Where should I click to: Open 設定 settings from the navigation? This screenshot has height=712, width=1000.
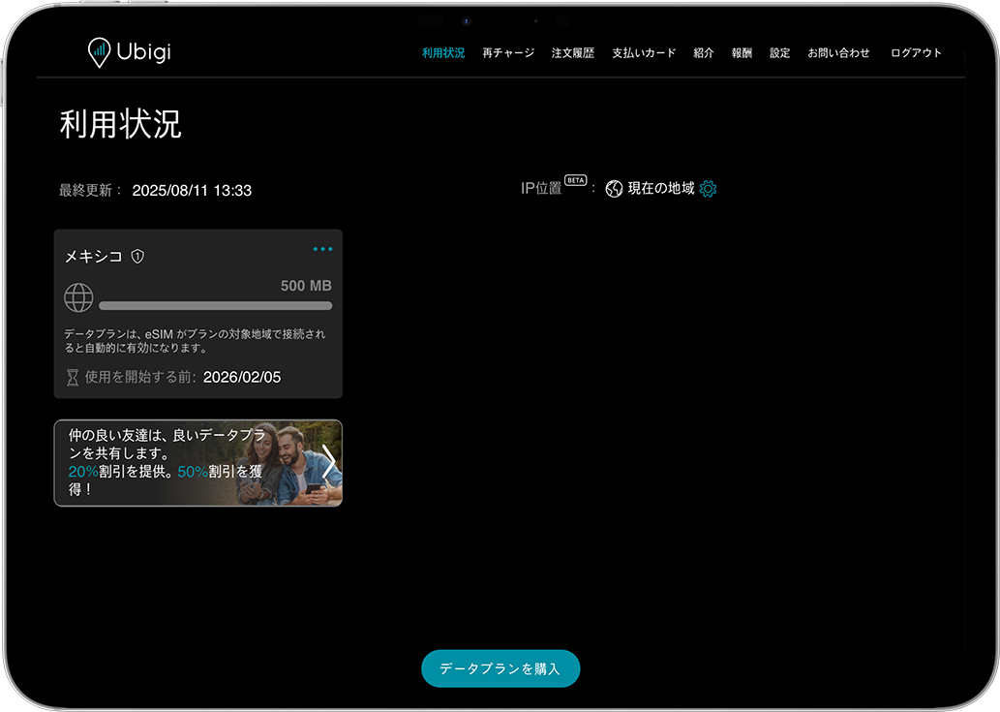(x=780, y=53)
